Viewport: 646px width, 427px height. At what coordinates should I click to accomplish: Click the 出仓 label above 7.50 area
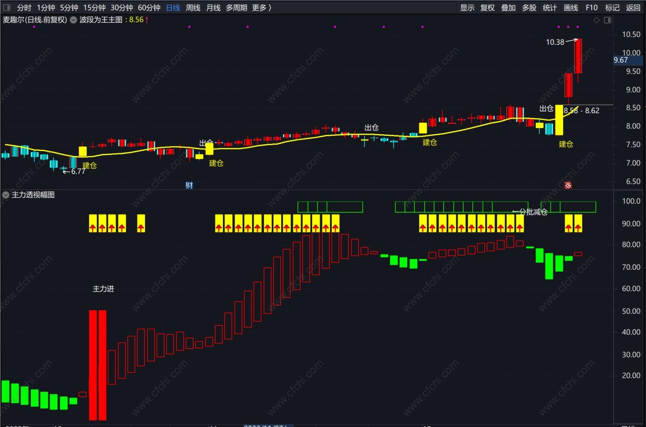206,143
